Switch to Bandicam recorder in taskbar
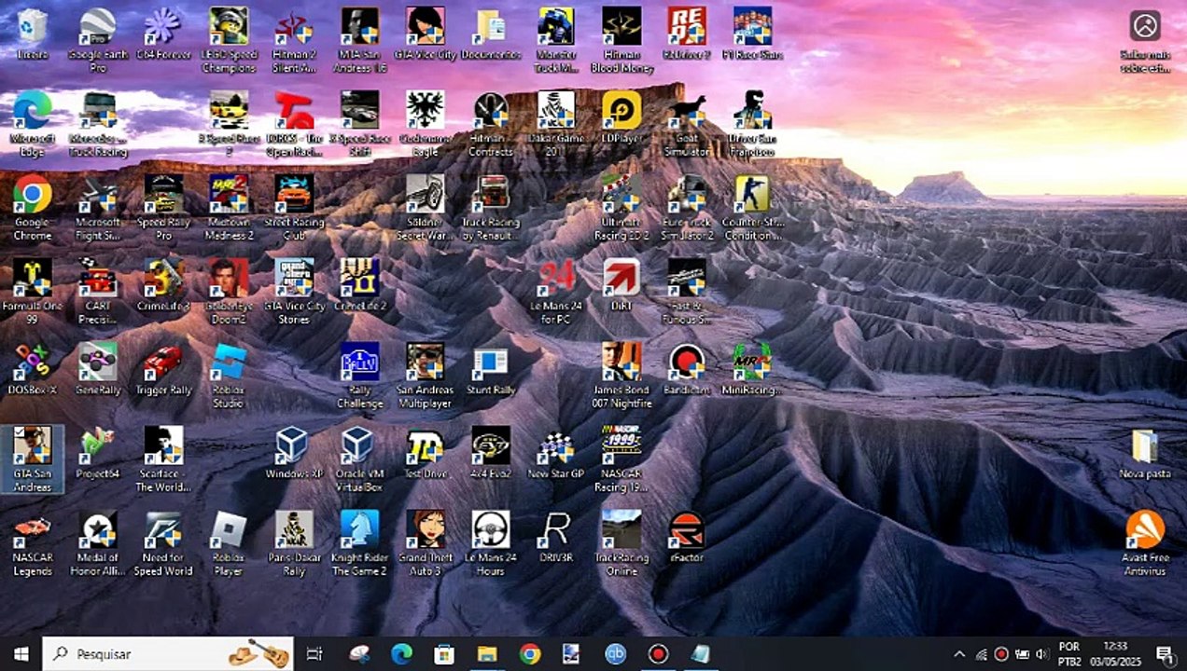Image resolution: width=1187 pixels, height=671 pixels. point(658,654)
